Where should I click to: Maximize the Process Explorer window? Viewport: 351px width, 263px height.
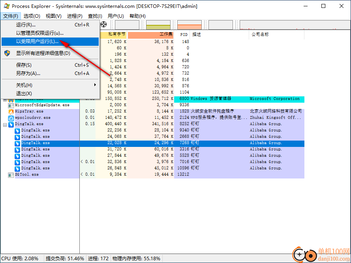(x=323, y=6)
